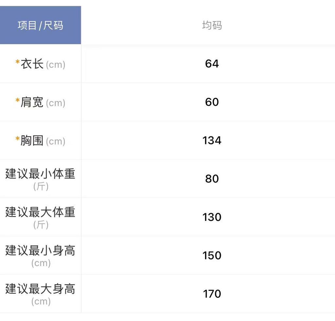Image resolution: width=335 pixels, height=321 pixels.
Task: Click the 建议最大身高 label
Action: [x=40, y=289]
